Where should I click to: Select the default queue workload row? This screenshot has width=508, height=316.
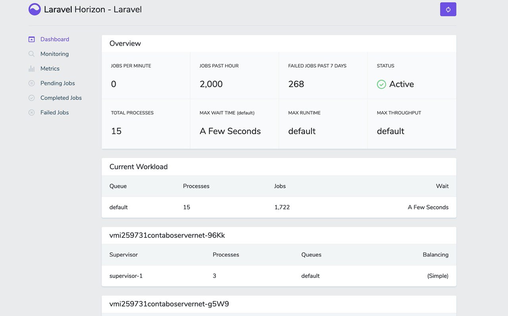[x=279, y=207]
